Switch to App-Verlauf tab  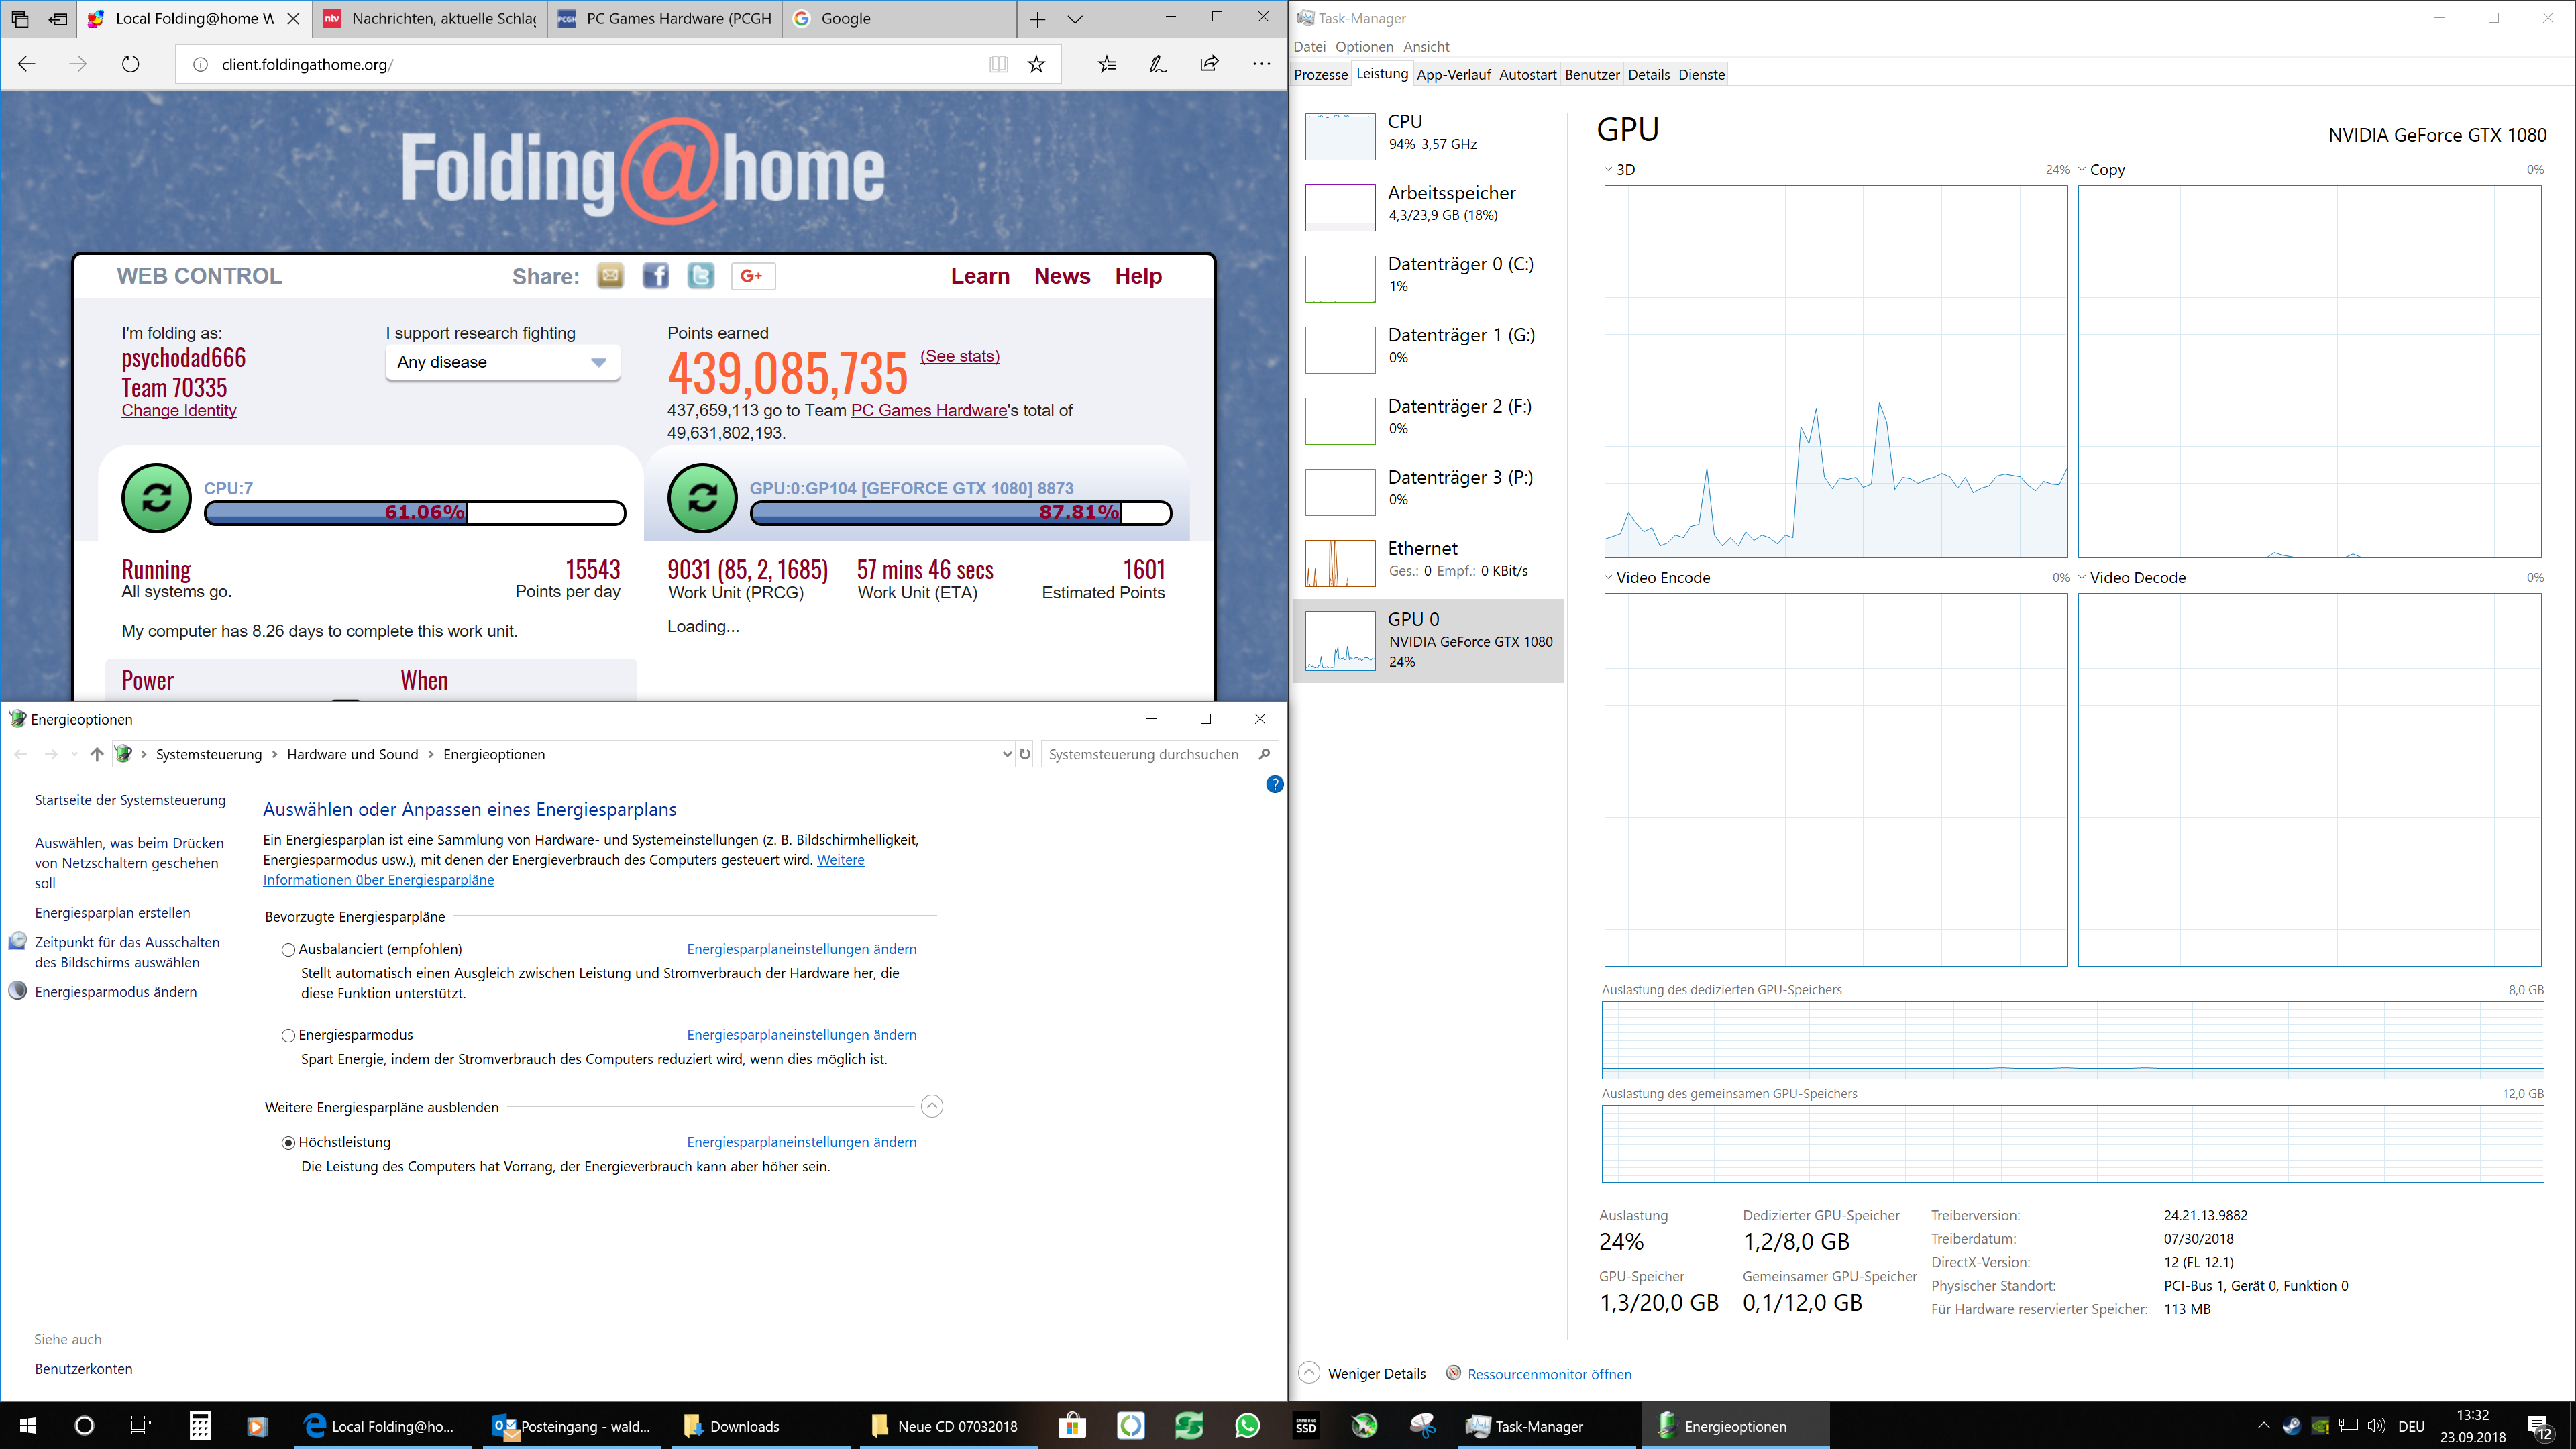pyautogui.click(x=1453, y=74)
